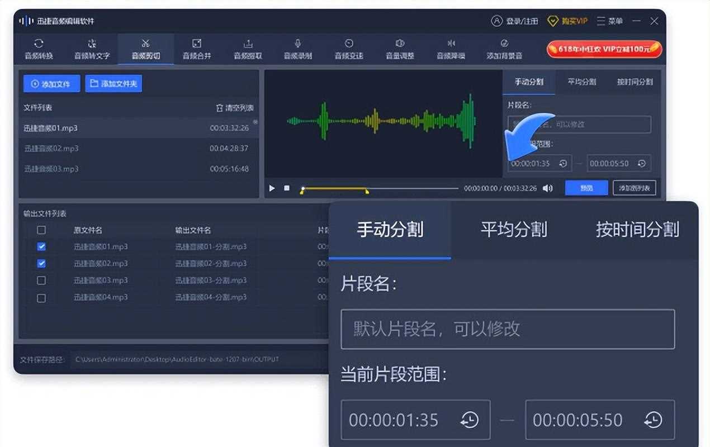Switch to enlarged 按时间分割 tab
This screenshot has width=710, height=447.
point(637,230)
